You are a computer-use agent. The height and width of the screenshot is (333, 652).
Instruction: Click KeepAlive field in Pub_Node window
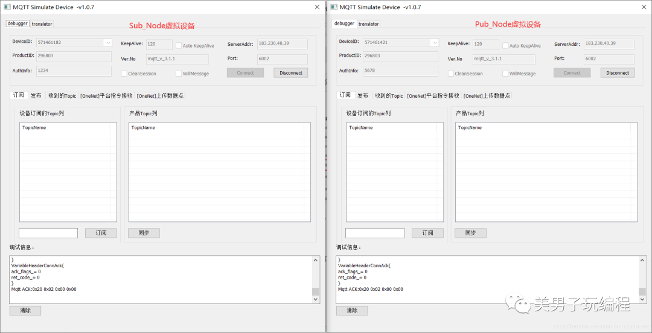point(486,45)
